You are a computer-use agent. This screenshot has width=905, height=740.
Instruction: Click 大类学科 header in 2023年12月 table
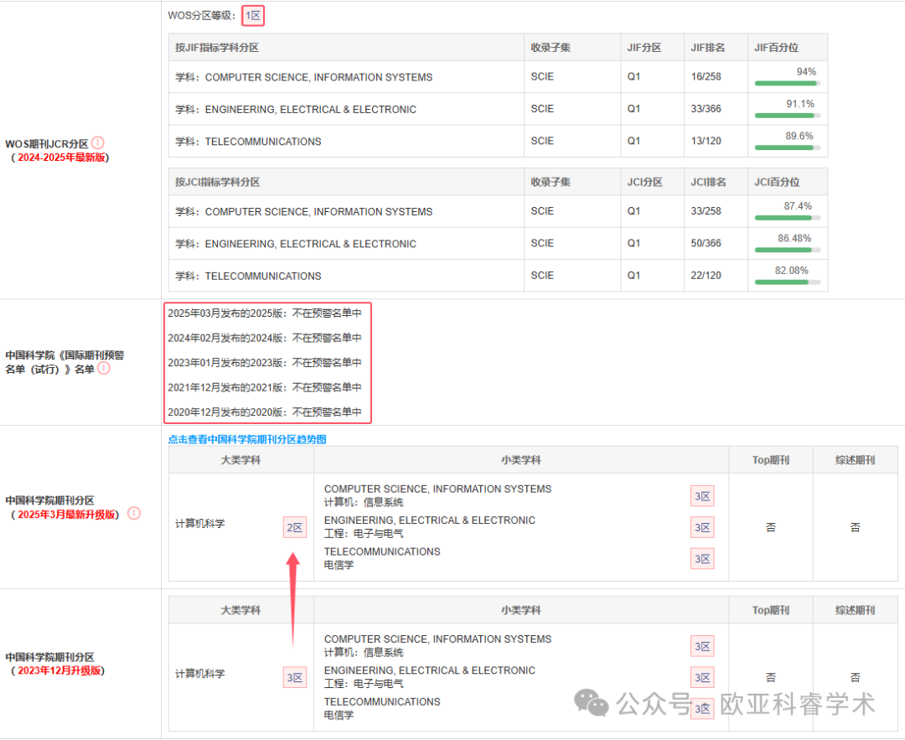[240, 610]
